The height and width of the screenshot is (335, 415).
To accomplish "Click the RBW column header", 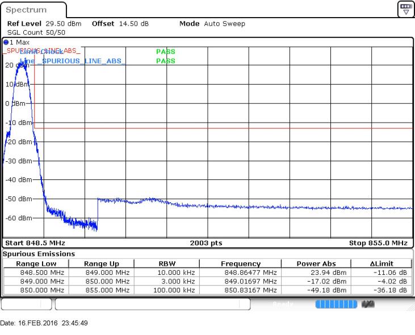I will pyautogui.click(x=167, y=263).
